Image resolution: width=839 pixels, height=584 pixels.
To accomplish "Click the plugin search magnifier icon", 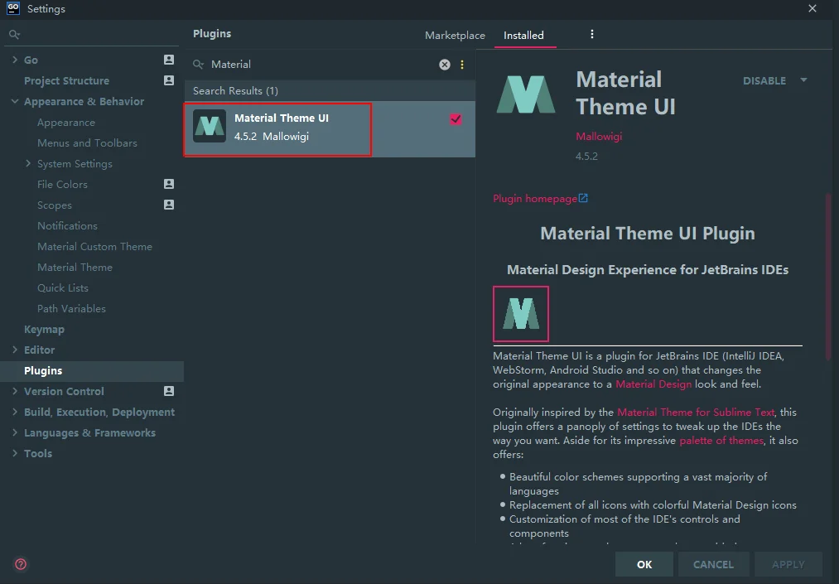I will [x=198, y=65].
